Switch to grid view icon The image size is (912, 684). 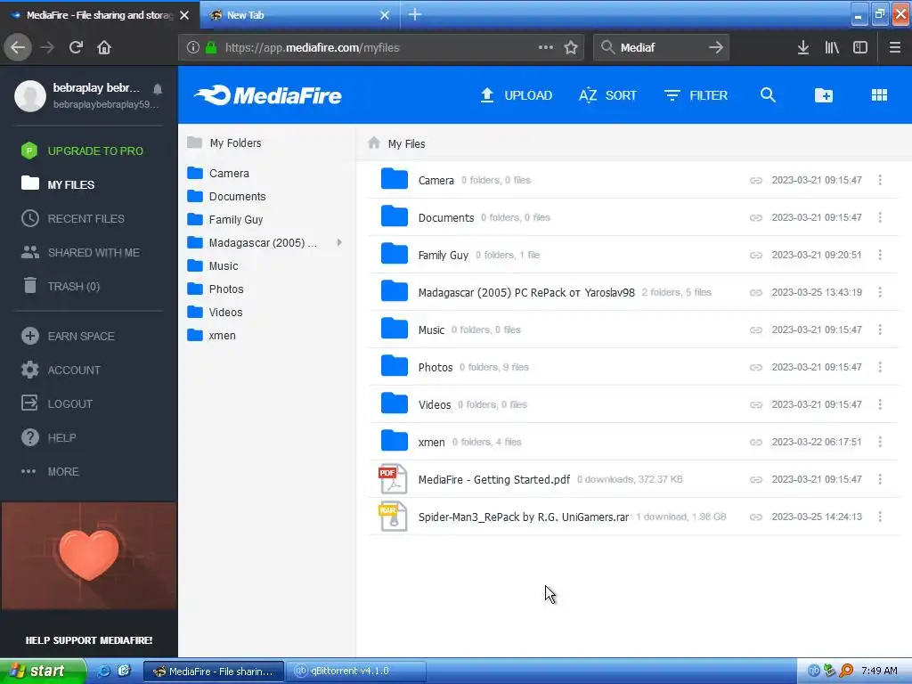click(x=879, y=95)
